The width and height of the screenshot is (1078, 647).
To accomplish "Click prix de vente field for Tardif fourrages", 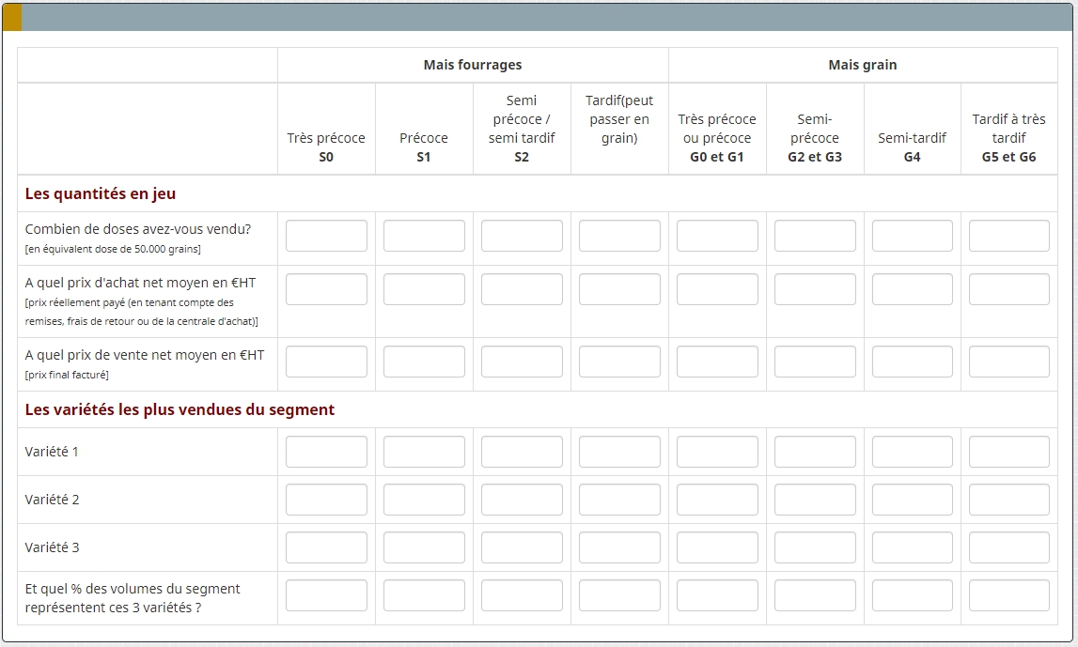I will (x=619, y=362).
